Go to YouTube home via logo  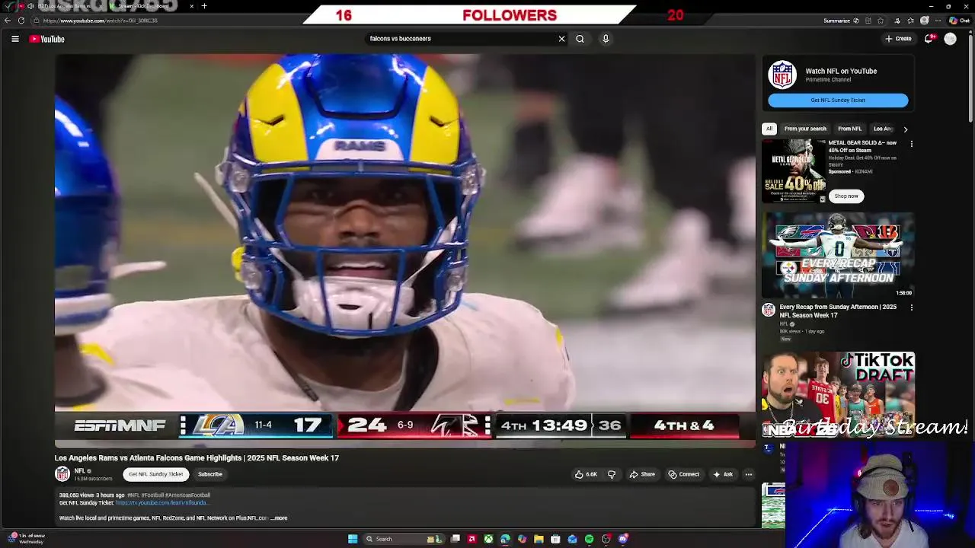coord(47,39)
